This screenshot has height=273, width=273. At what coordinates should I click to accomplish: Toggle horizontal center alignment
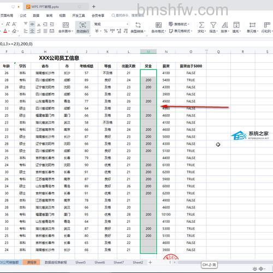coord(32,31)
